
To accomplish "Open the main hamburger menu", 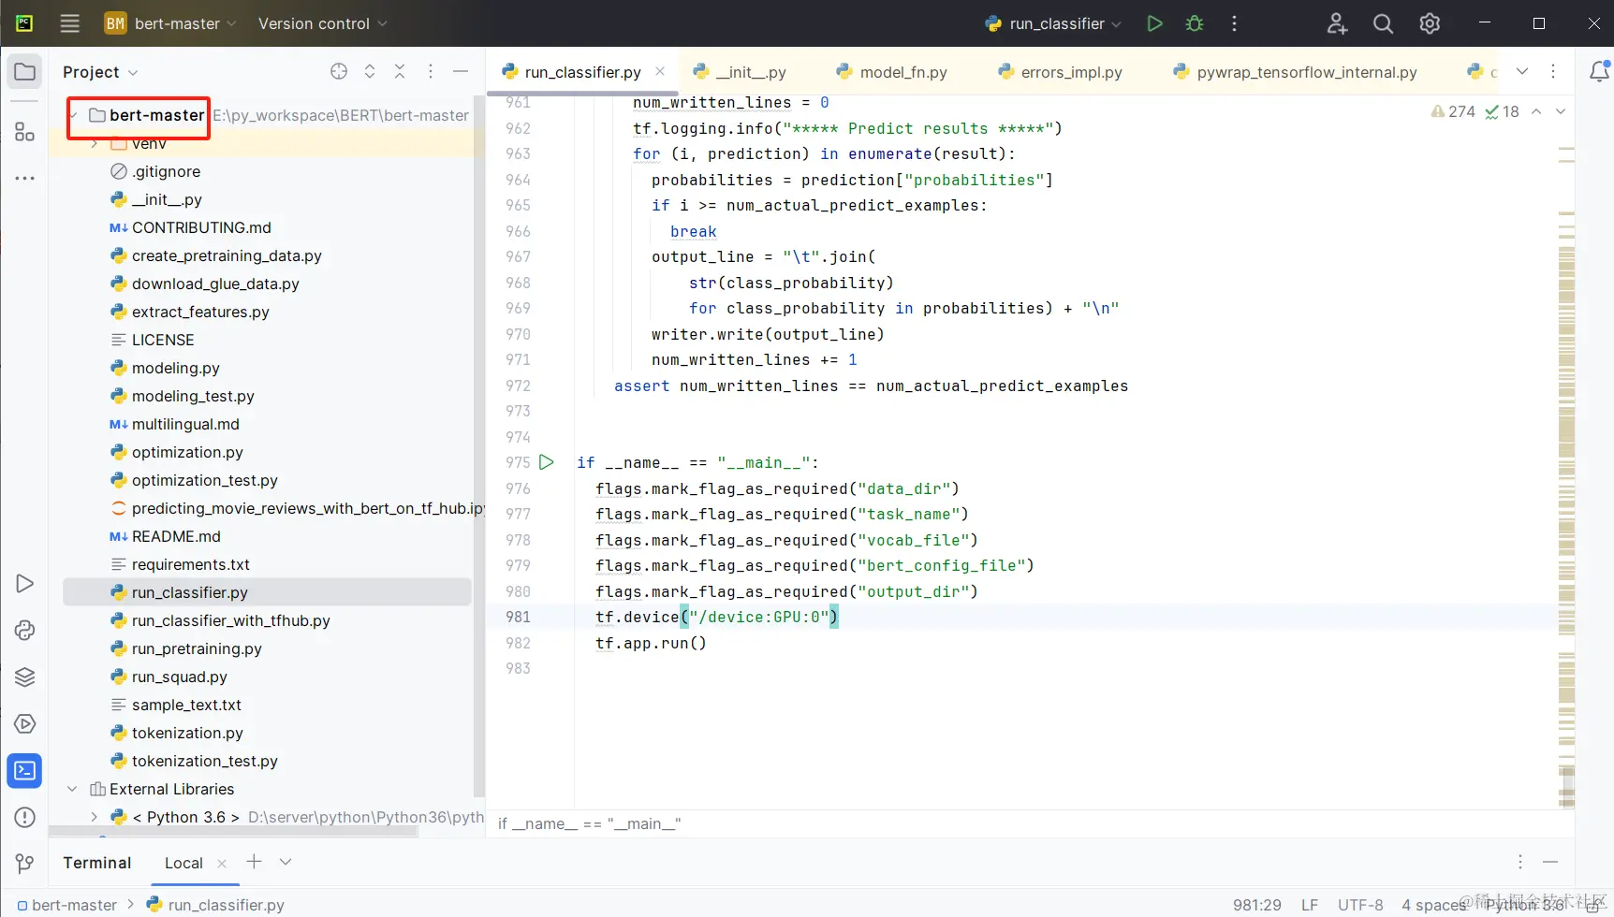I will click(x=69, y=23).
